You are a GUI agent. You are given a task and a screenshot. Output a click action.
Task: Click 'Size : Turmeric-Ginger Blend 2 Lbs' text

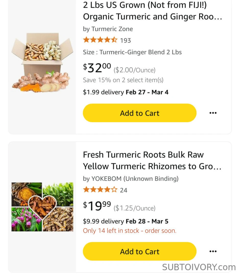(x=132, y=52)
